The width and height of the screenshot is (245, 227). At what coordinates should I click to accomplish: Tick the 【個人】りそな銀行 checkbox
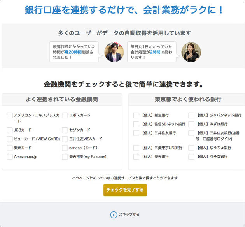[x=191, y=157]
